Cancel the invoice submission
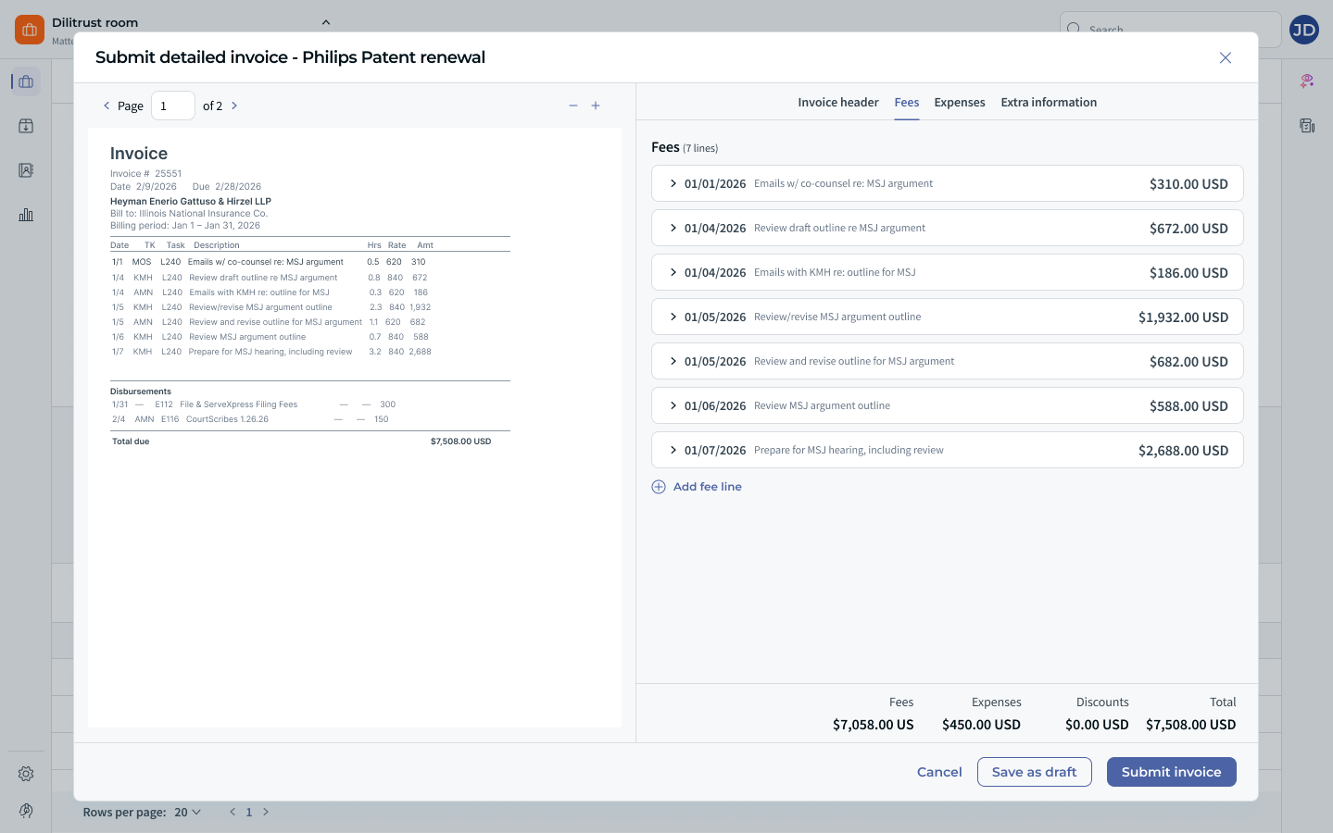 point(939,772)
